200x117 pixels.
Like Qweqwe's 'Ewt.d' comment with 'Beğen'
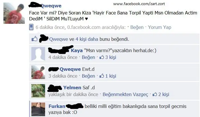click(88, 76)
